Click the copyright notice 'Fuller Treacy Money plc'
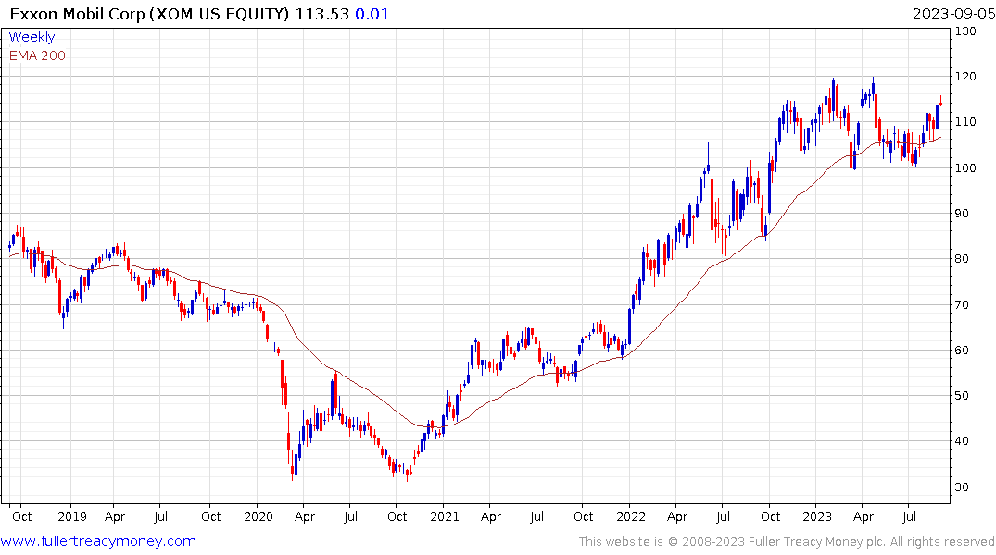Viewport: 996px width, 555px height. 817,542
